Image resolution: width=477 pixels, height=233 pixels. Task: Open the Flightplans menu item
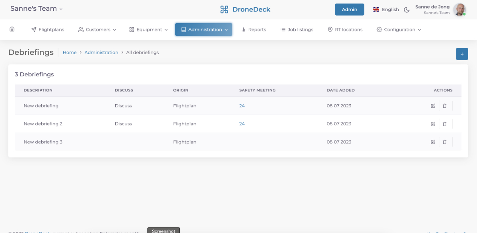coord(48,29)
